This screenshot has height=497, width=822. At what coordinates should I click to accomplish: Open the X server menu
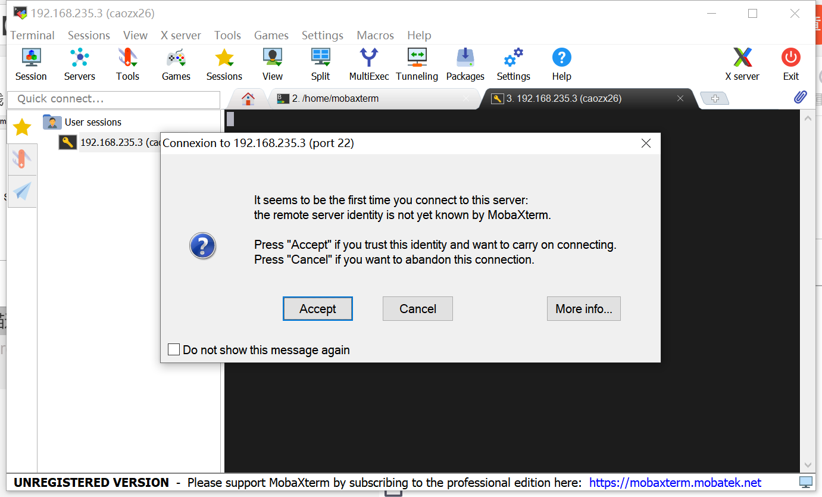point(181,35)
